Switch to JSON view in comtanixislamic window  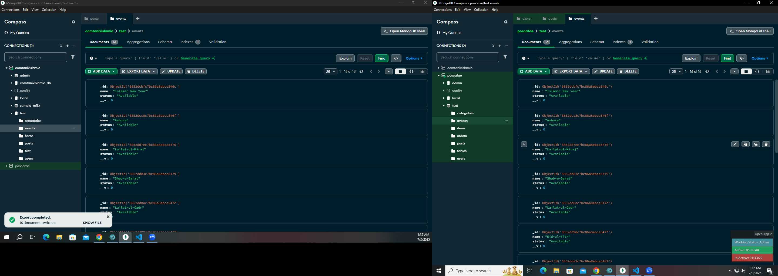(411, 71)
